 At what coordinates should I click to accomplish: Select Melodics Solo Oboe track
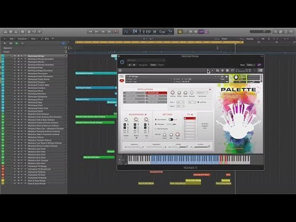point(34,157)
